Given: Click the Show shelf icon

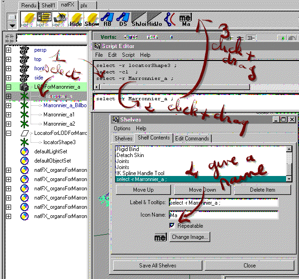Looking at the screenshot, I should [92, 19].
